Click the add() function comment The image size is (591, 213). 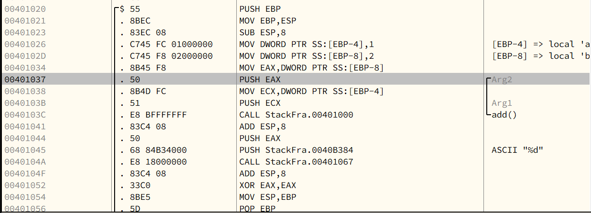pos(504,115)
